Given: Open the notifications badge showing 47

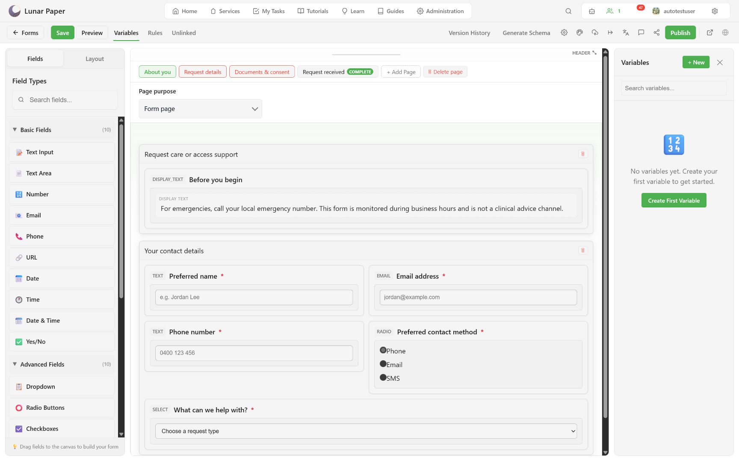Looking at the screenshot, I should click(640, 8).
